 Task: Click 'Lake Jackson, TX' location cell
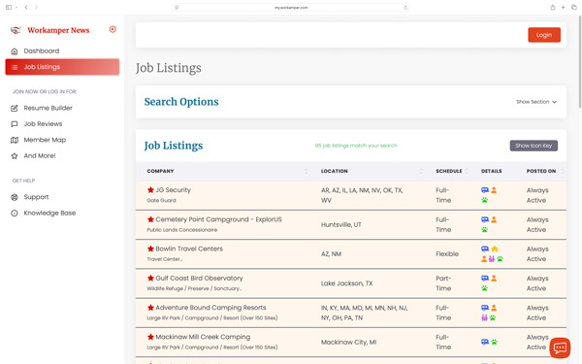pyautogui.click(x=346, y=283)
